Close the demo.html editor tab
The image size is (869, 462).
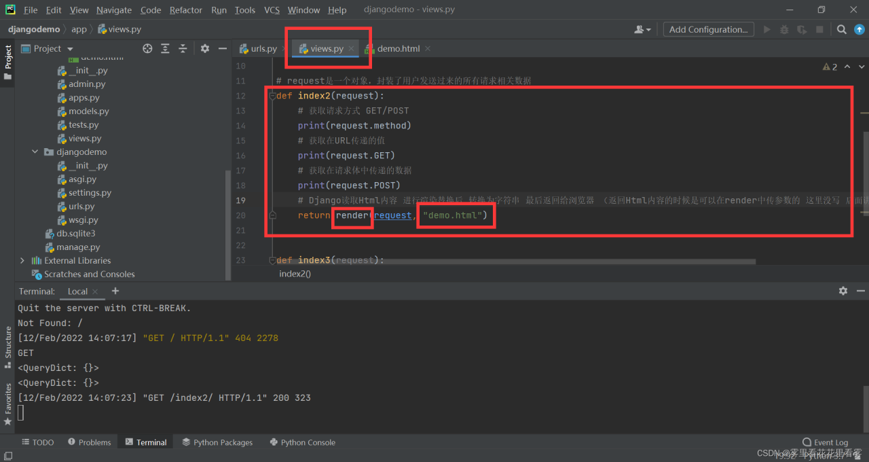[x=428, y=49]
